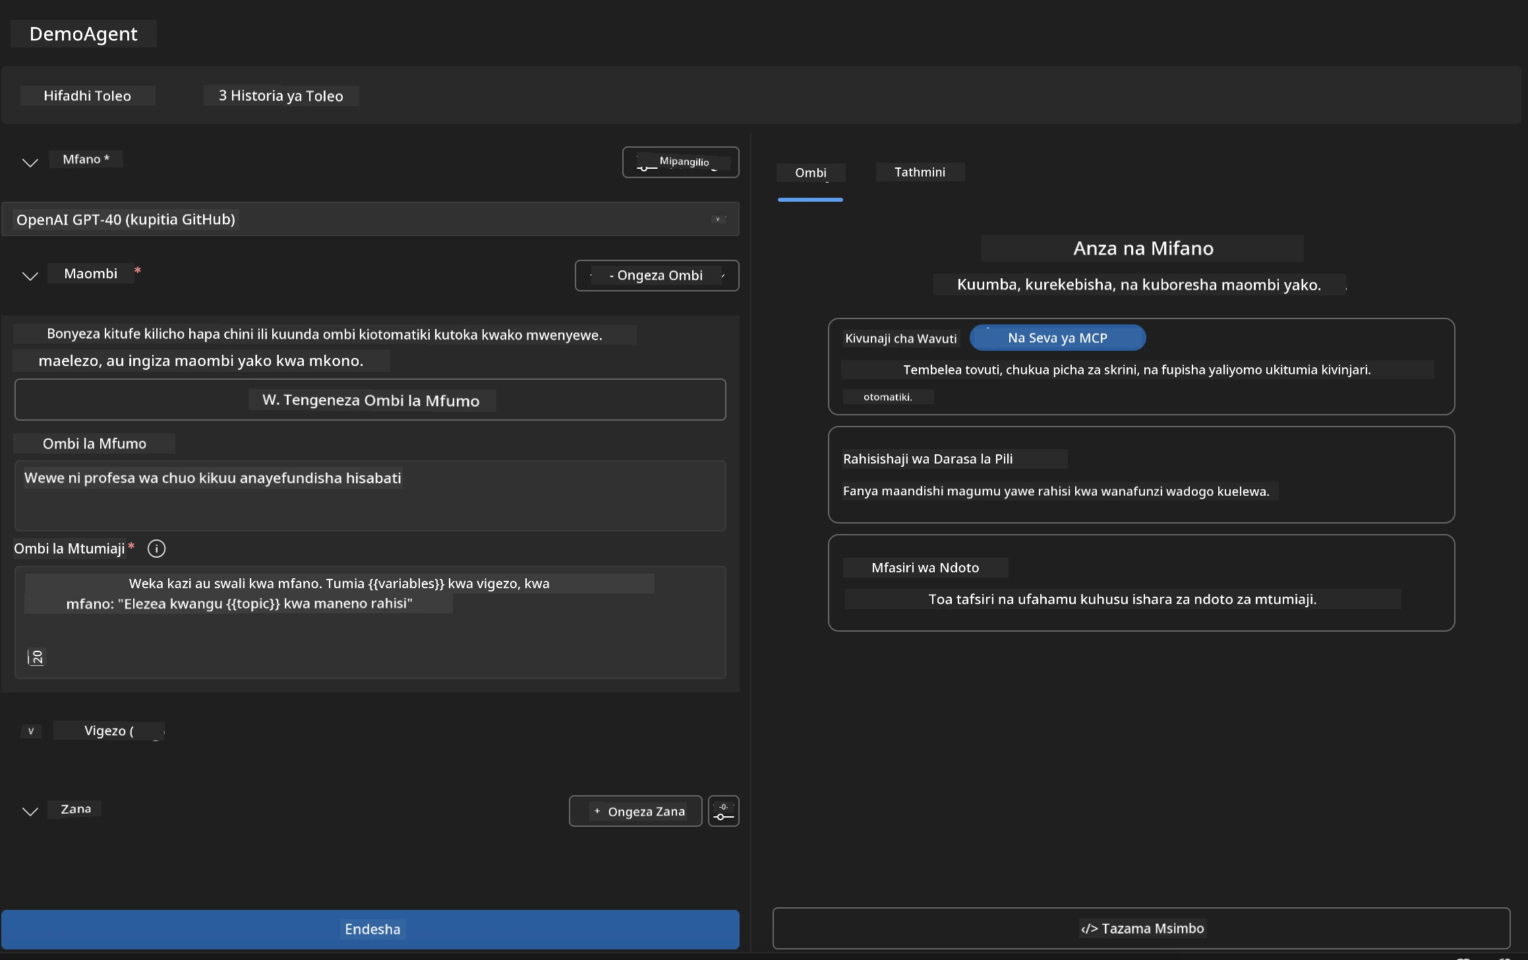The height and width of the screenshot is (960, 1528).
Task: Click the Mfano section label
Action: (x=86, y=159)
